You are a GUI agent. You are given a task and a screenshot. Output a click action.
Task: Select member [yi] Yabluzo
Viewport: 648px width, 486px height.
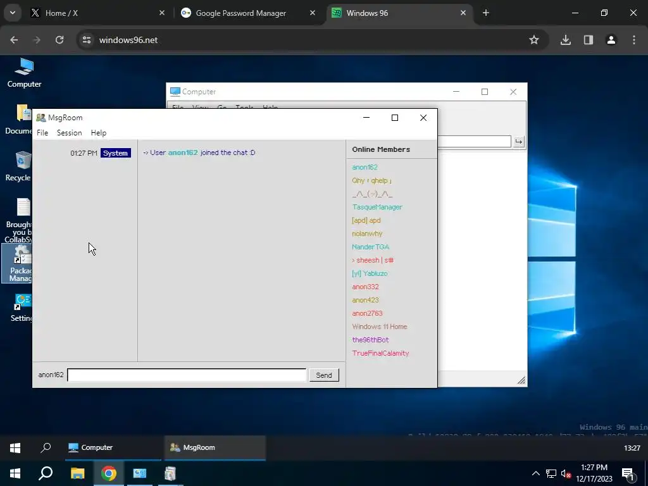click(x=370, y=273)
